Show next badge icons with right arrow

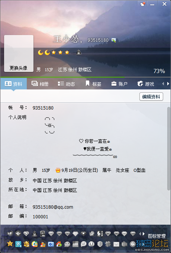pos(143,234)
